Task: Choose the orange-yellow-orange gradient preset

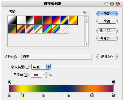Action: tap(73, 20)
